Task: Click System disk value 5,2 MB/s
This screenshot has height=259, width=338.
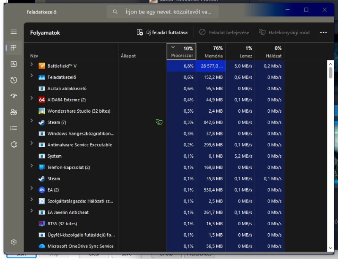Action: coord(243,156)
